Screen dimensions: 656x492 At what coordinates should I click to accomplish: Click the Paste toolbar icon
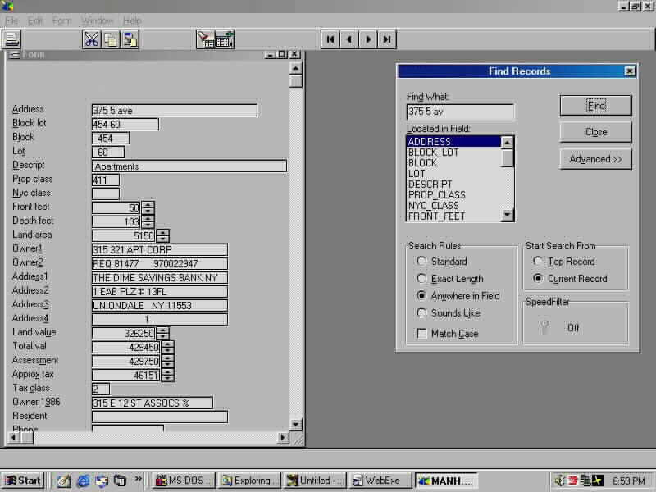129,39
